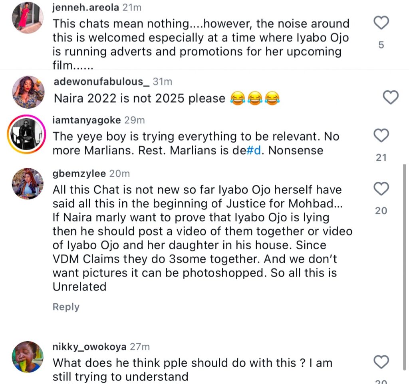This screenshot has height=384, width=409.
Task: Heart gbemzylee's comment about Iyabo Ojo
Action: click(381, 188)
